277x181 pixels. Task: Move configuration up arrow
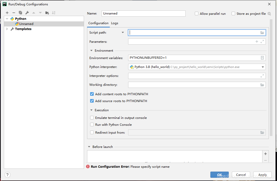34,13
